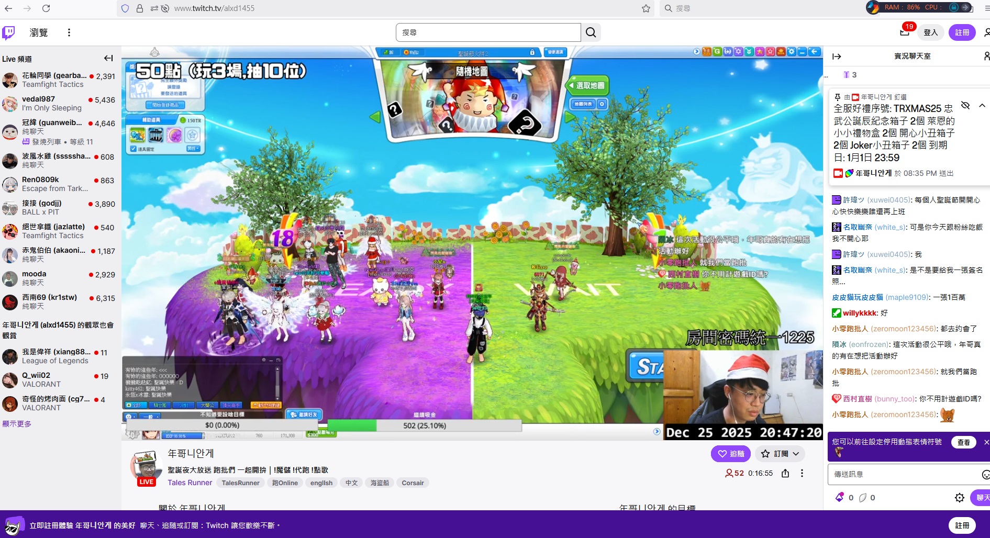Open the 訂閱 subscribe dropdown
Viewport: 990px width, 538px height.
780,454
